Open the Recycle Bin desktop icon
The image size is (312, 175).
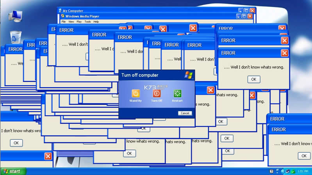click(x=15, y=36)
